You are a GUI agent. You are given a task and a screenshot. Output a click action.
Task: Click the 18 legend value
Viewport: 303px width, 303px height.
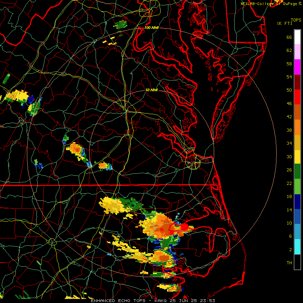coord(289,197)
